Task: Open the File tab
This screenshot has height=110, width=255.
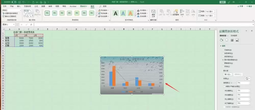Action: coord(5,6)
